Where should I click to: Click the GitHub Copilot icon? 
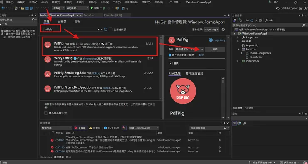click(278, 8)
